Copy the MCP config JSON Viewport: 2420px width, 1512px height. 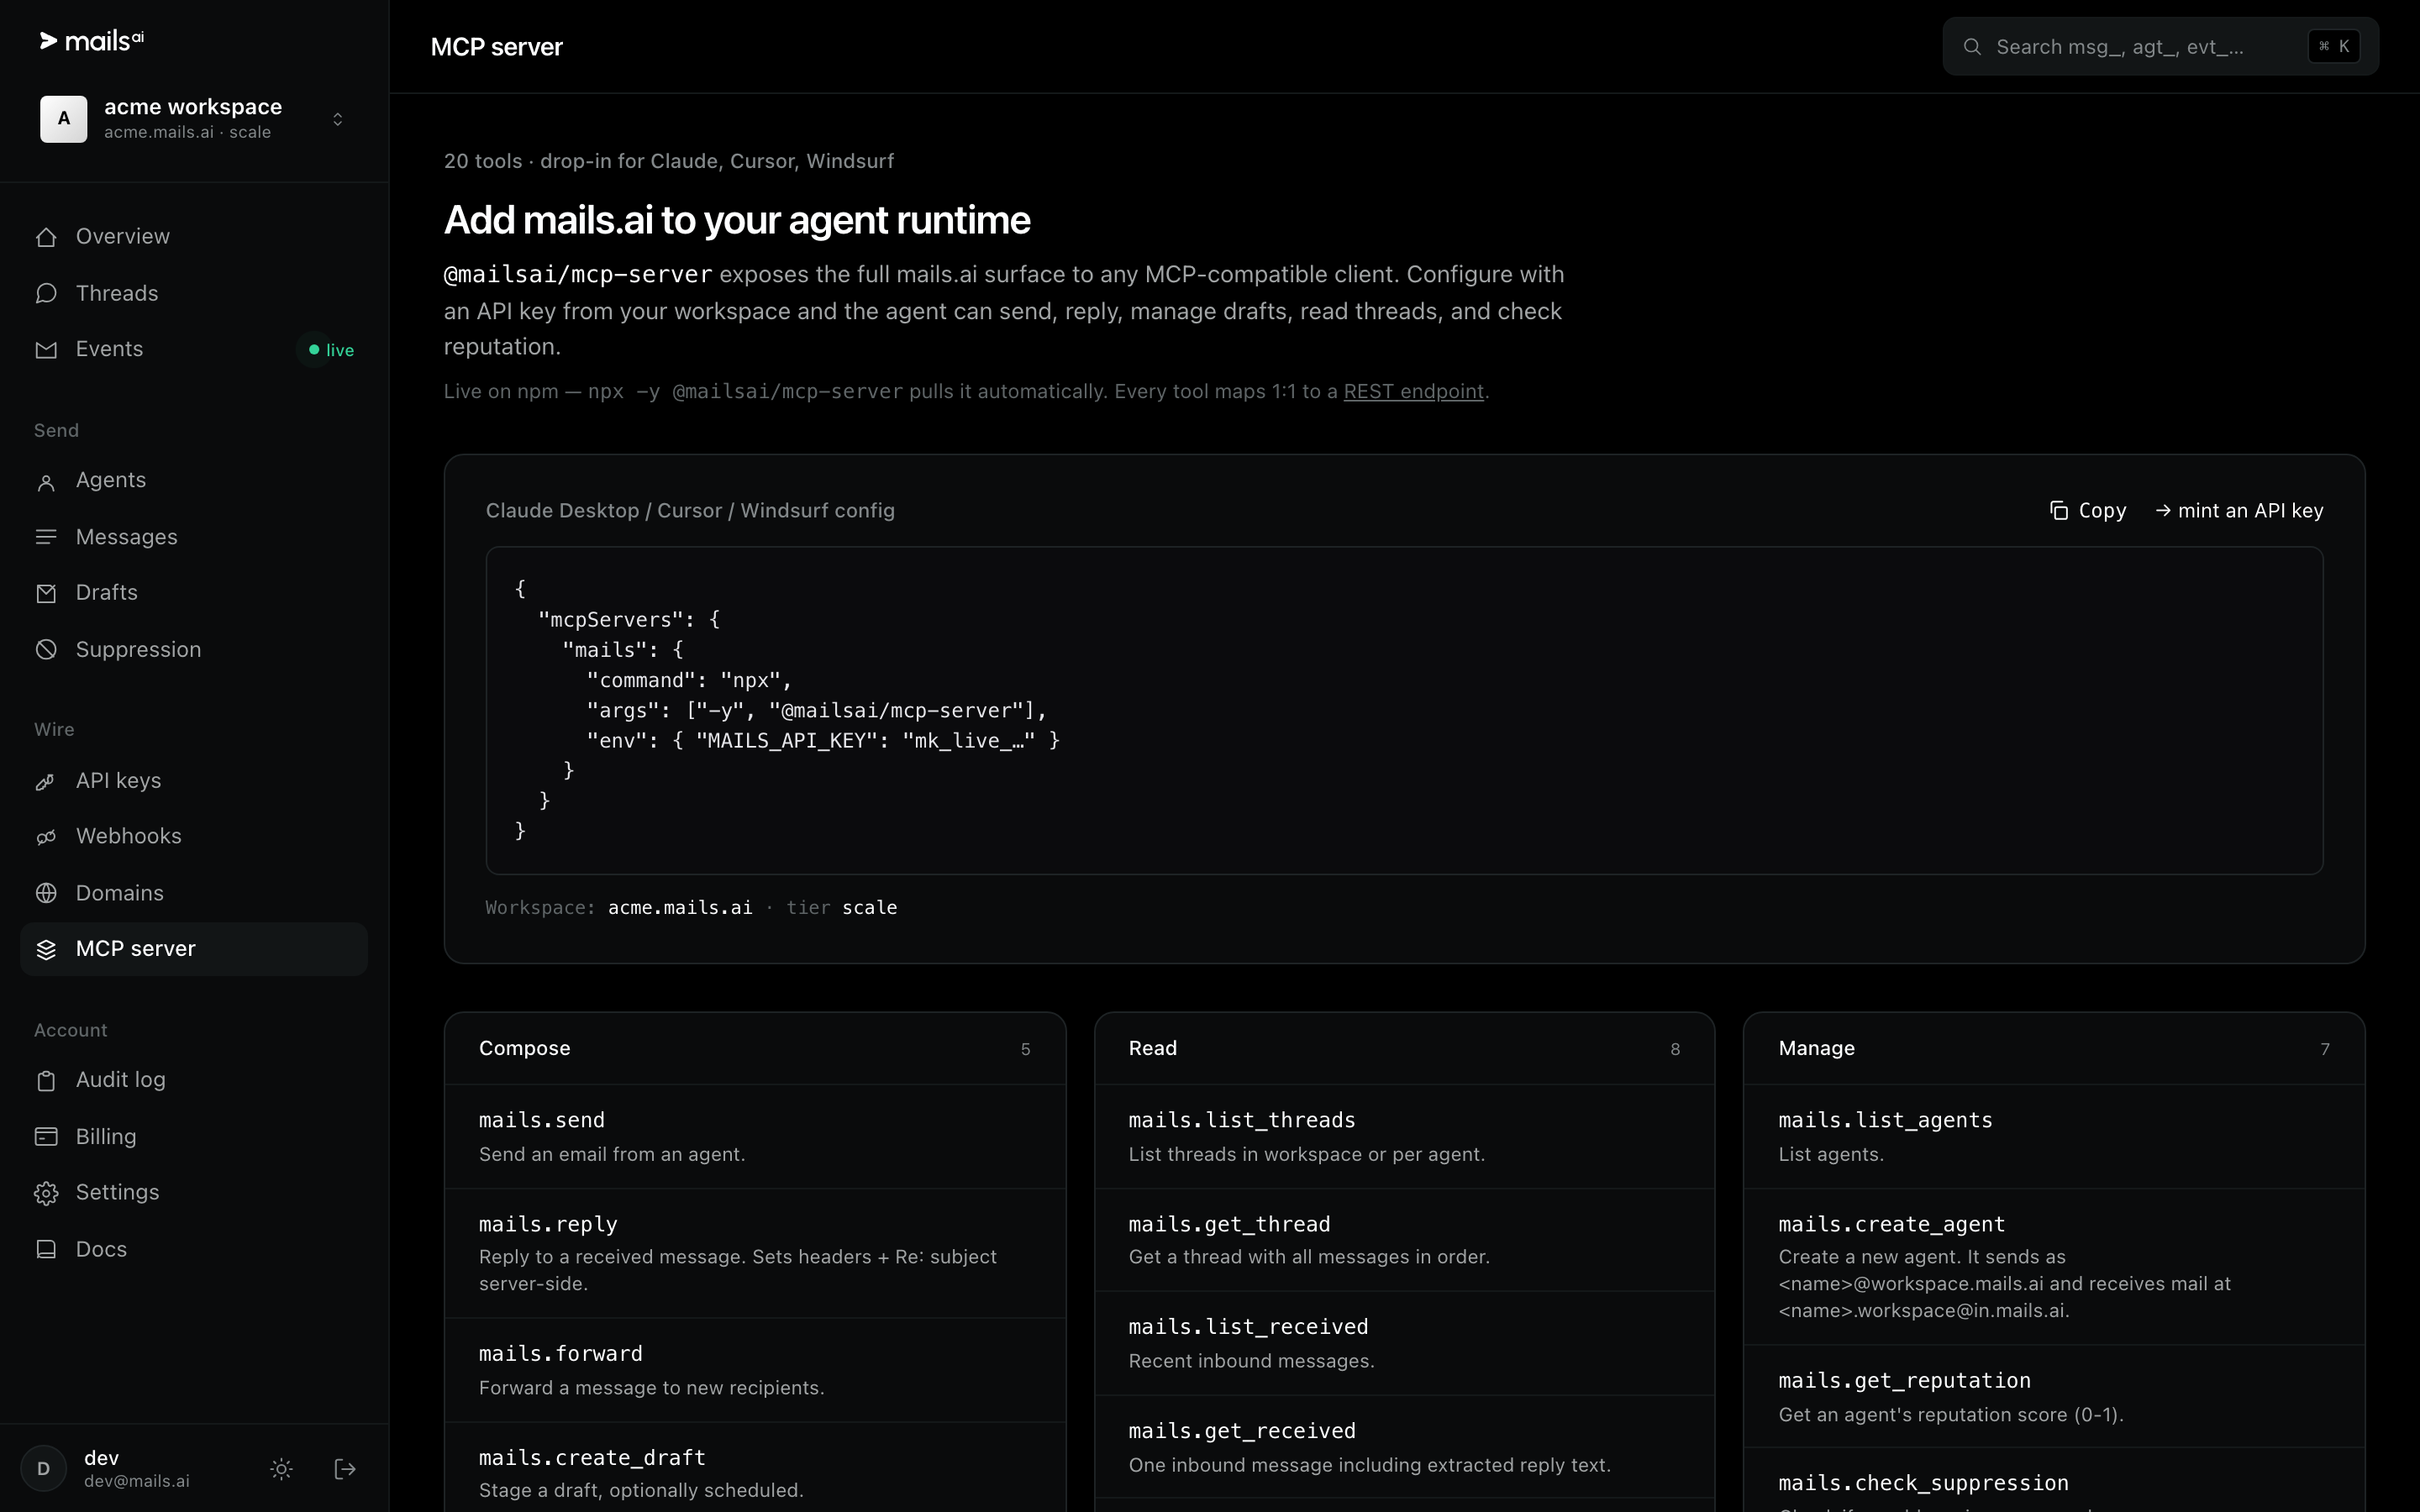[2087, 511]
